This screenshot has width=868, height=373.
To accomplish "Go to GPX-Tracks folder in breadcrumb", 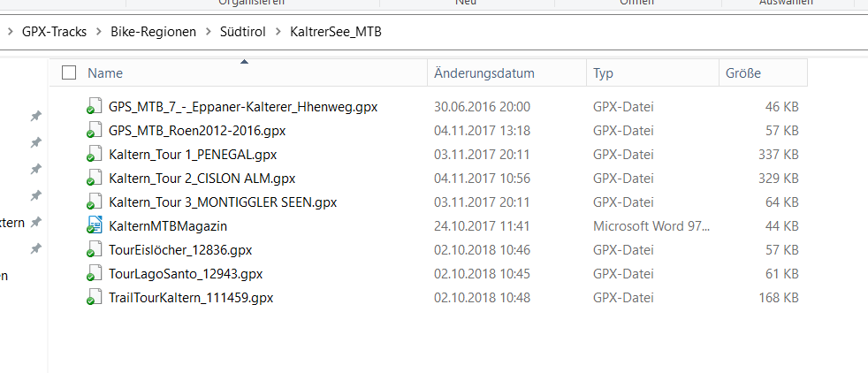I will [x=54, y=32].
